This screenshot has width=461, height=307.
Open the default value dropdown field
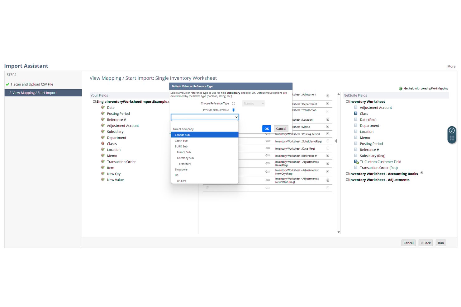tap(205, 117)
